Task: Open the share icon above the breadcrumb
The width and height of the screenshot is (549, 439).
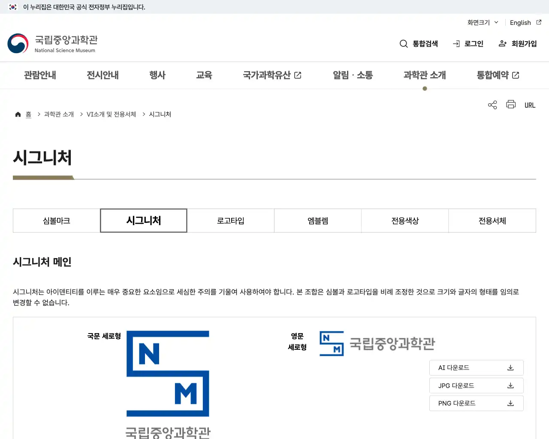Action: point(492,104)
